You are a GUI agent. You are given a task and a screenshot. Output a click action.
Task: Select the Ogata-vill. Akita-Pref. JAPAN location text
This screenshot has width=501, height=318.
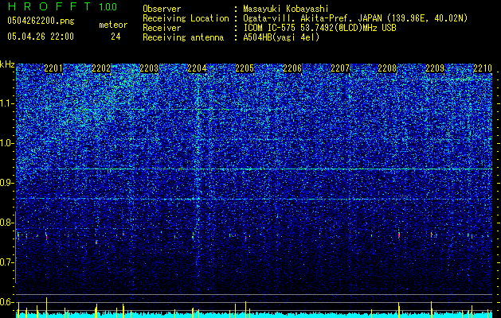click(x=355, y=18)
